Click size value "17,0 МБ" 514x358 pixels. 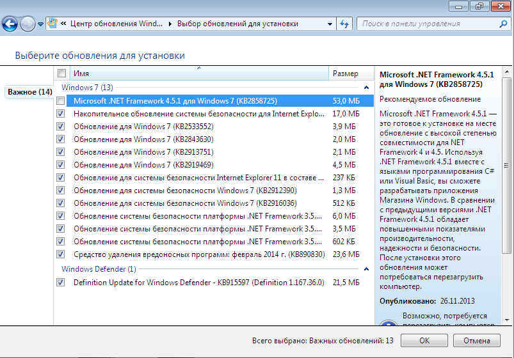pos(346,114)
